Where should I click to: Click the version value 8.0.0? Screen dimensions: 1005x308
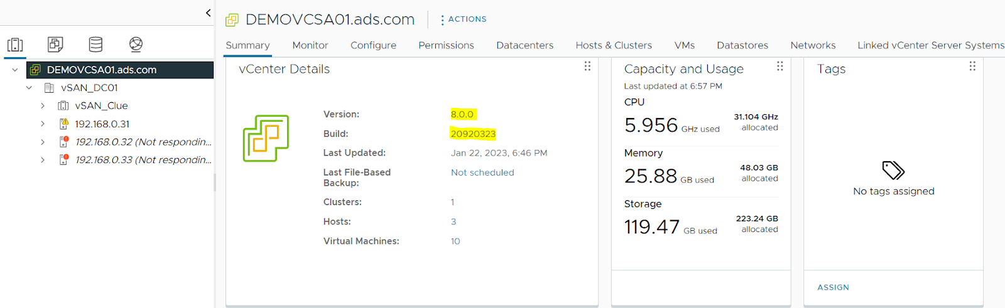pyautogui.click(x=462, y=114)
